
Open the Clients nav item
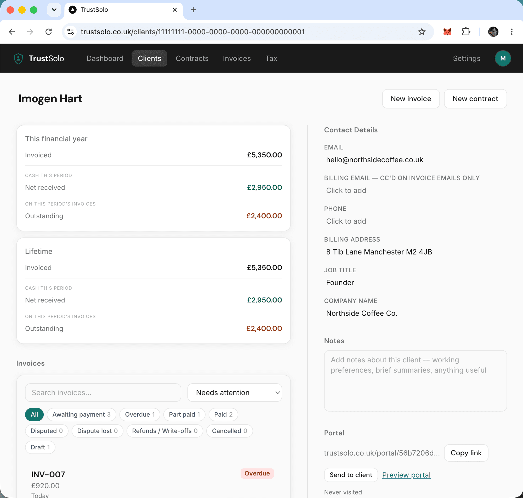pos(150,58)
